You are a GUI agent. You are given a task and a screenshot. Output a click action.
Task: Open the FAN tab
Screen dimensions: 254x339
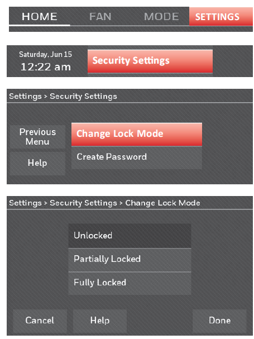click(100, 17)
